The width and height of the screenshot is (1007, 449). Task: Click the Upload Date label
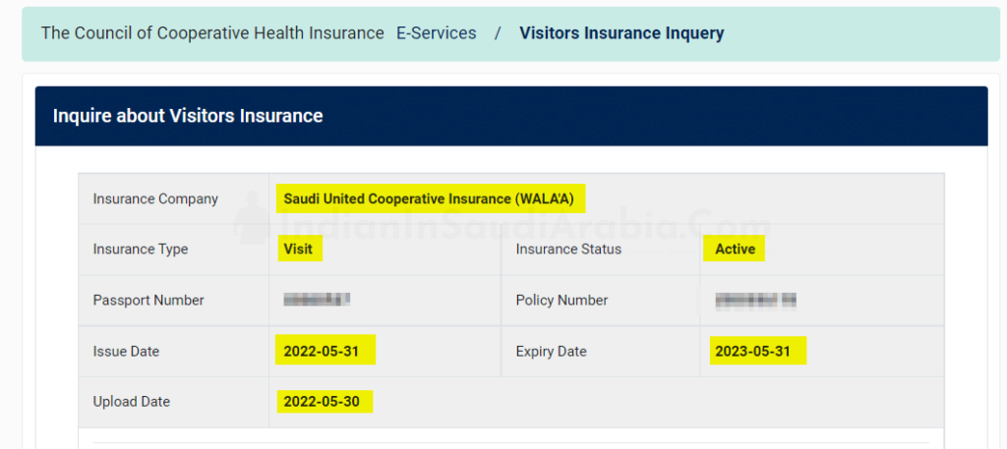point(132,402)
